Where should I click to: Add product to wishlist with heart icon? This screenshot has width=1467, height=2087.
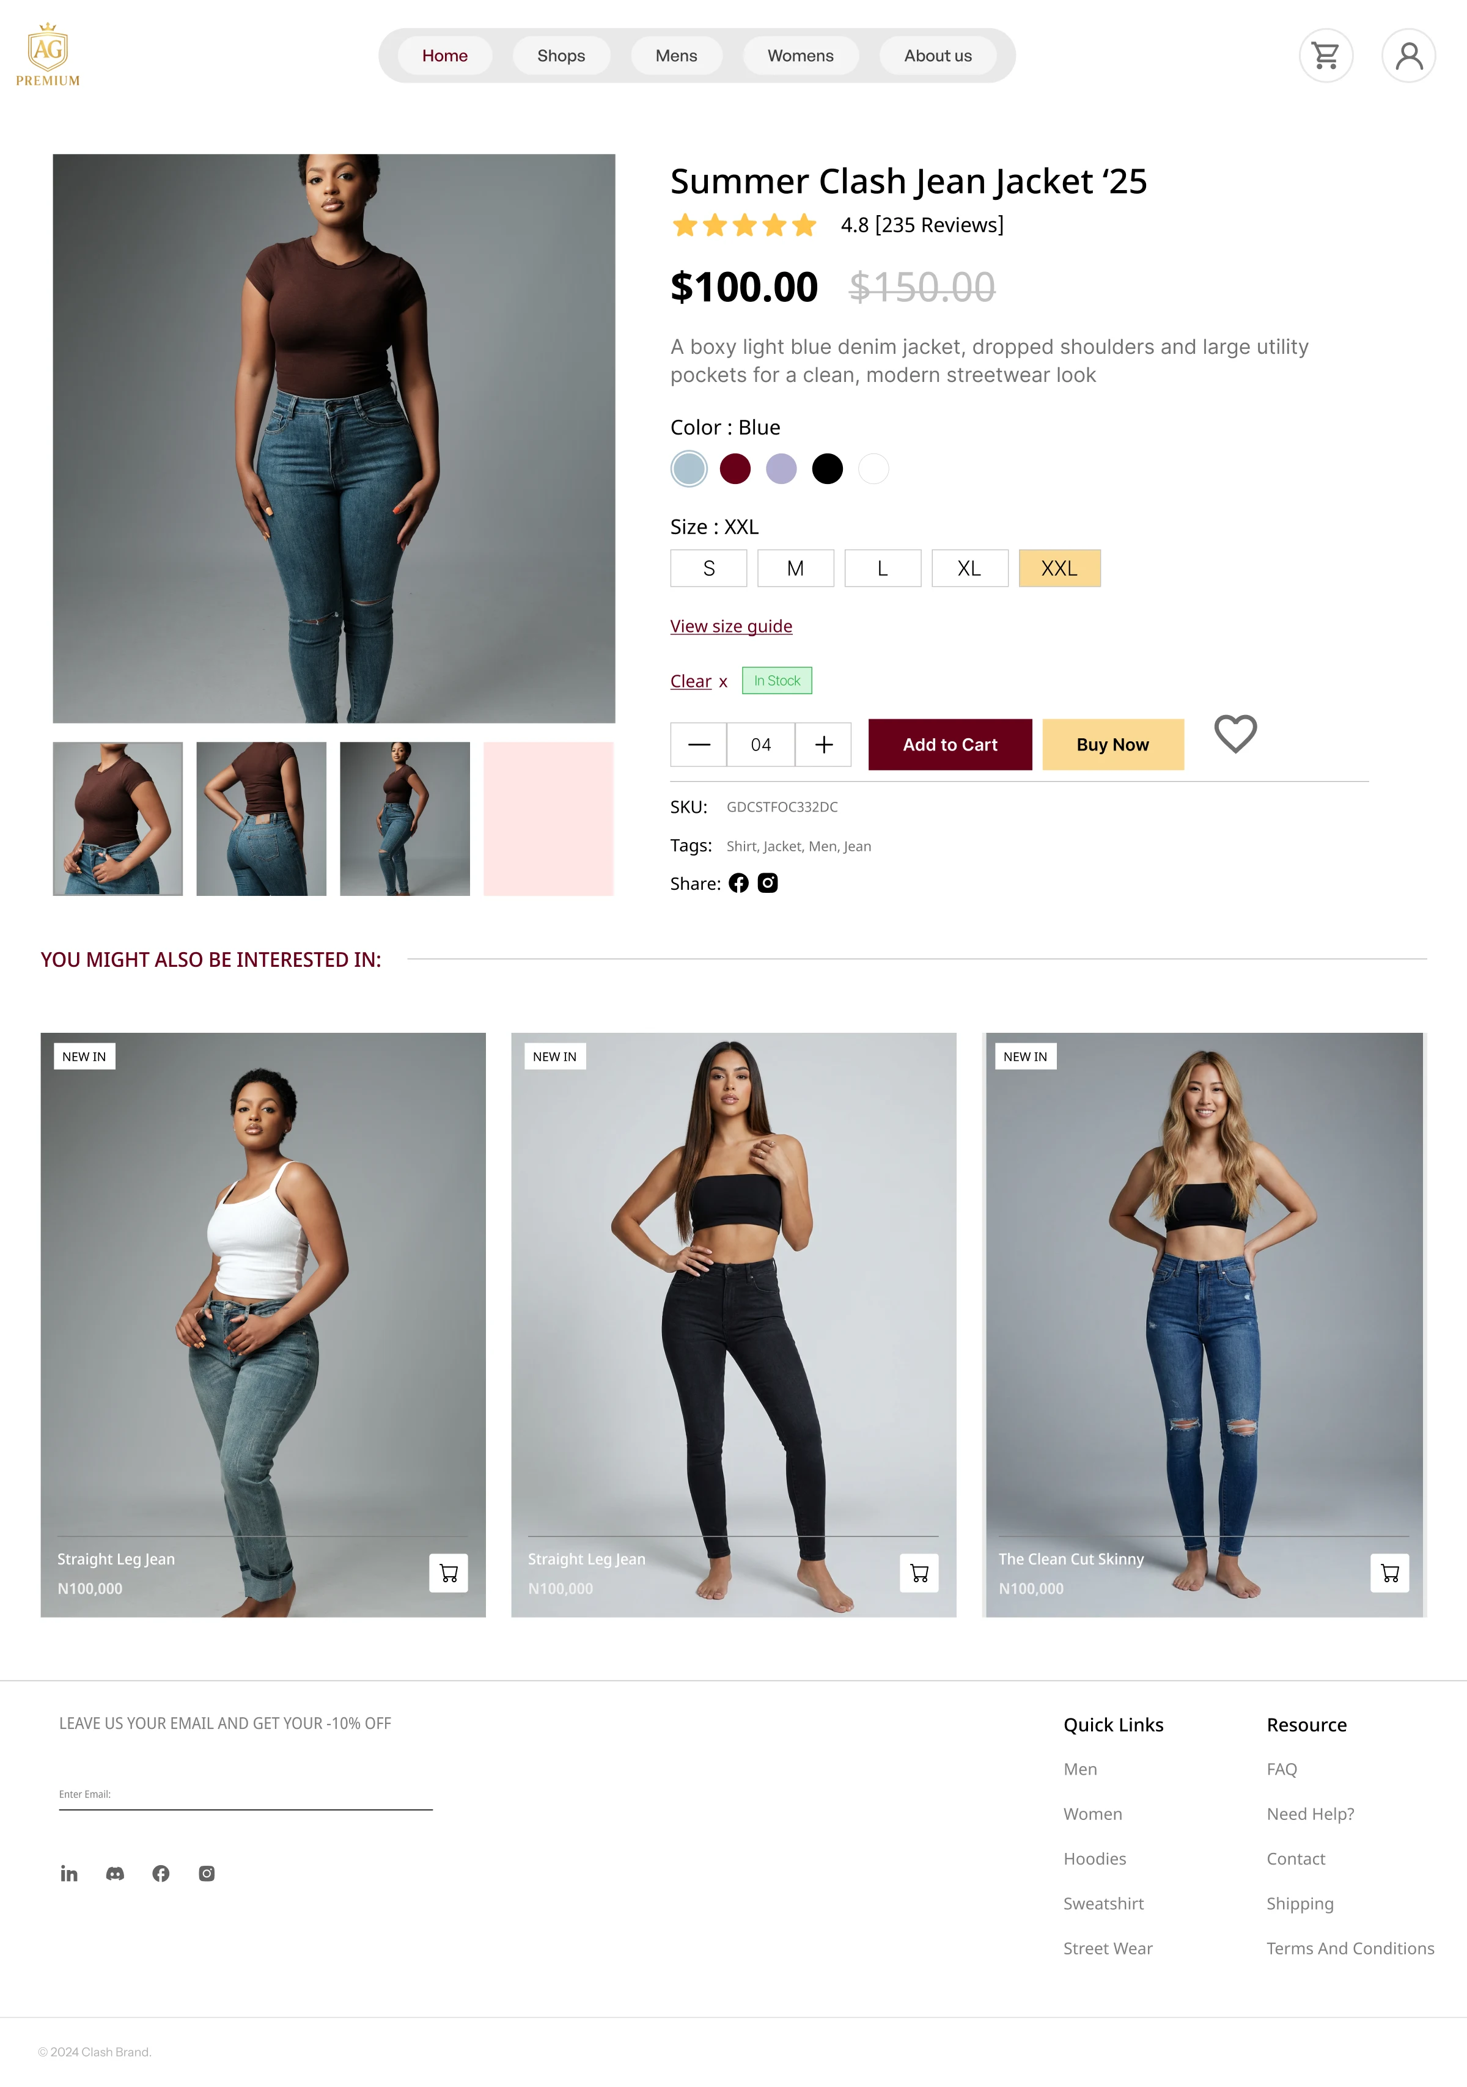pyautogui.click(x=1235, y=733)
